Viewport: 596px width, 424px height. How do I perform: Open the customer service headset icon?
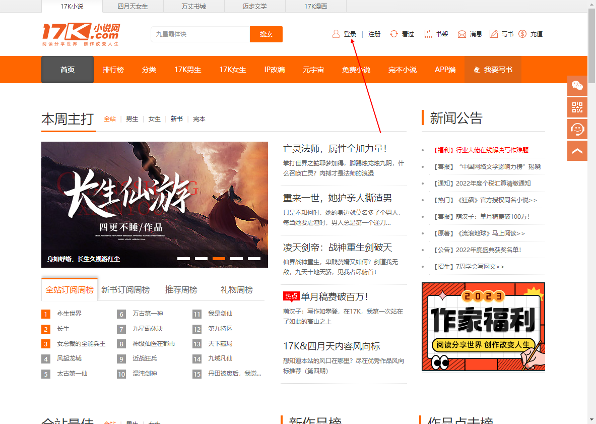[x=577, y=129]
